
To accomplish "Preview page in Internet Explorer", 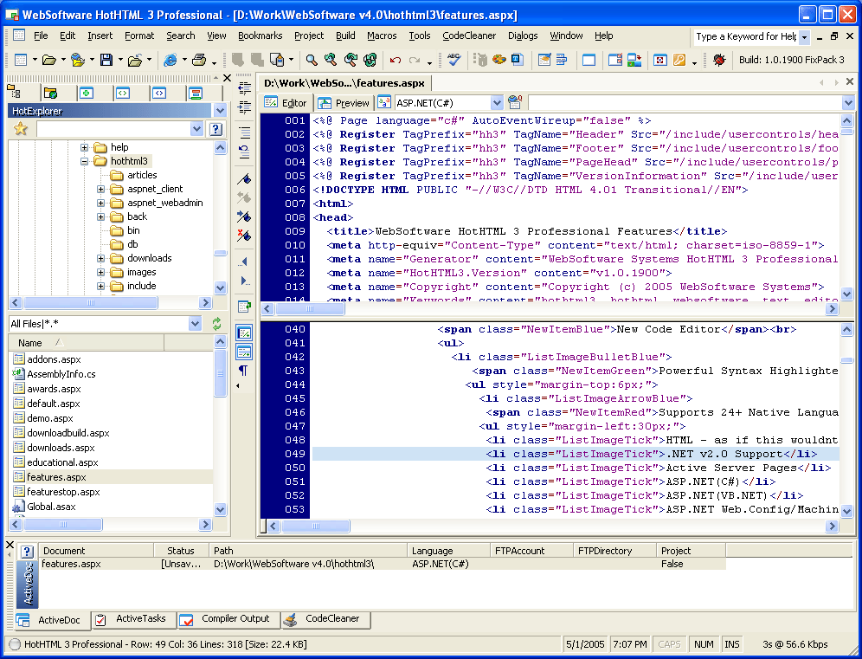I will point(170,60).
